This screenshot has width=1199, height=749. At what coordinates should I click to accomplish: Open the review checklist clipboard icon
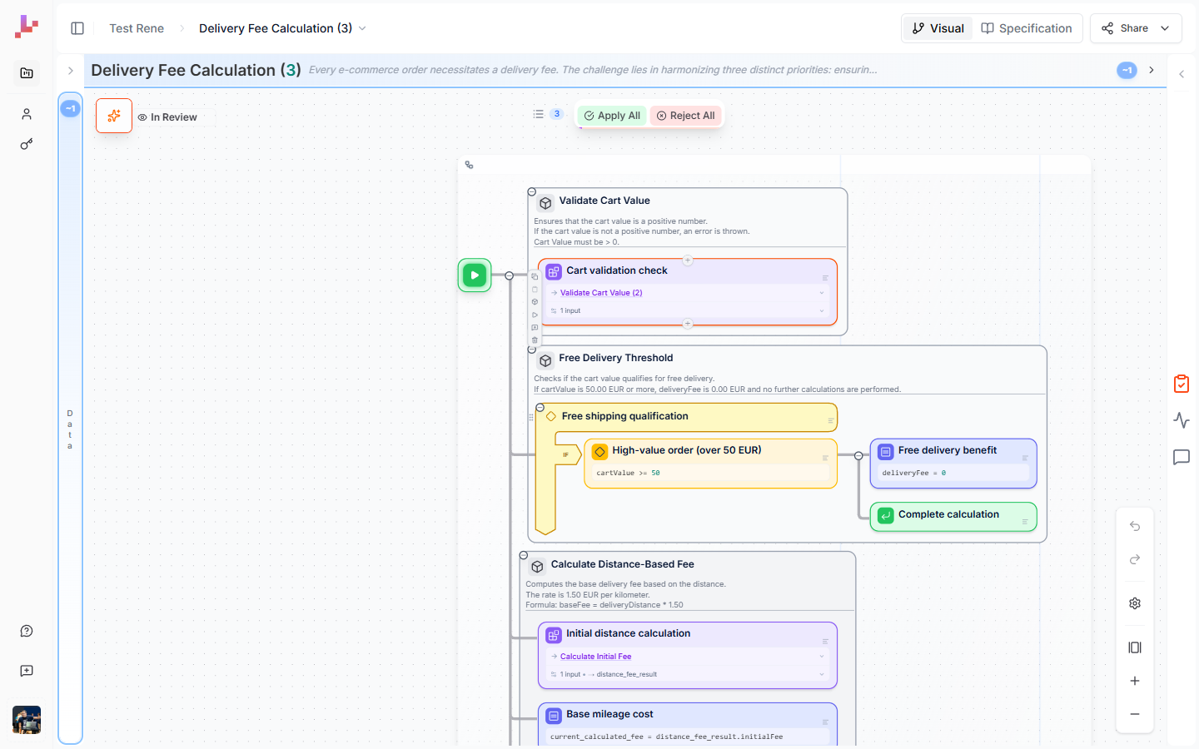(x=1181, y=384)
